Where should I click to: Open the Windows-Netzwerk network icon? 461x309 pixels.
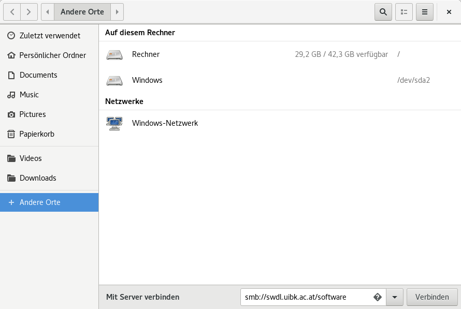pos(114,123)
